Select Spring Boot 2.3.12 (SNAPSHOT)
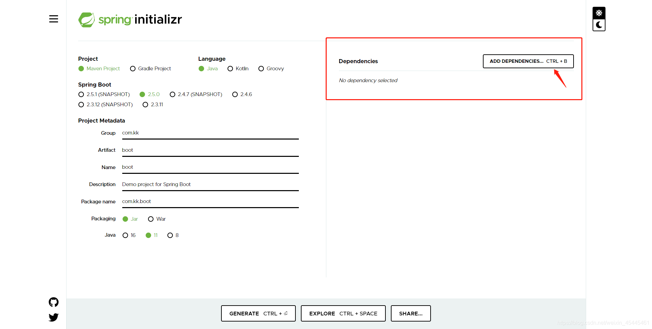Viewport: 652px width, 329px height. coord(106,105)
